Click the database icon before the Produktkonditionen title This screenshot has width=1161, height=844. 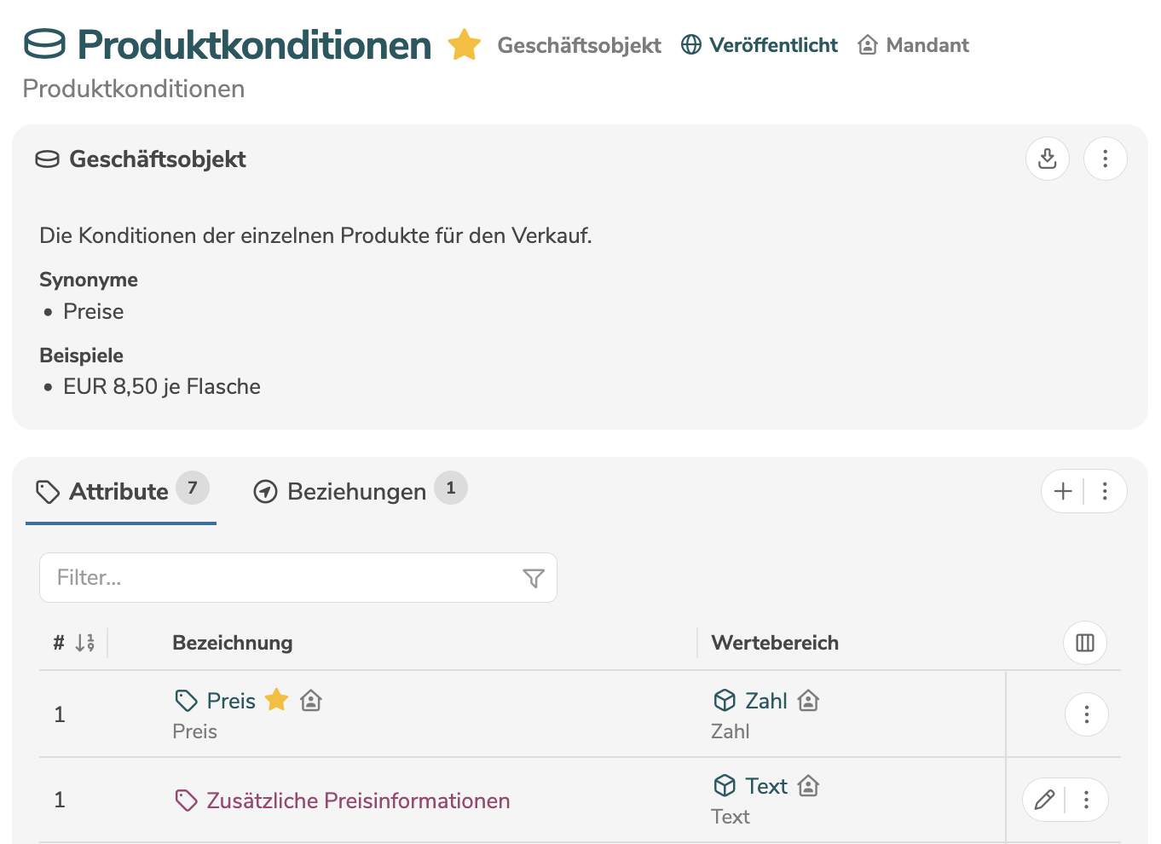click(x=45, y=44)
